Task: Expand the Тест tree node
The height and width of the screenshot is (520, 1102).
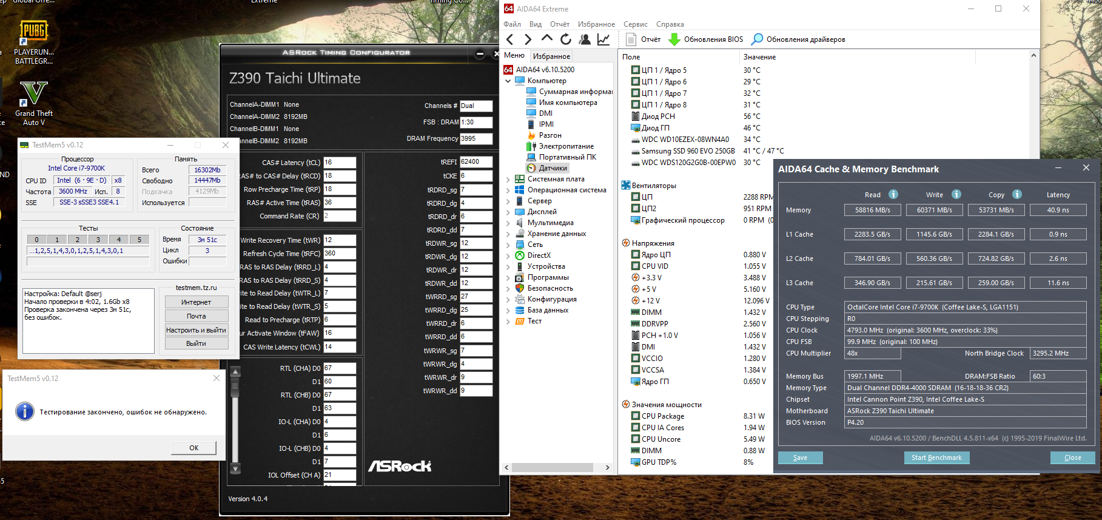Action: [x=508, y=321]
